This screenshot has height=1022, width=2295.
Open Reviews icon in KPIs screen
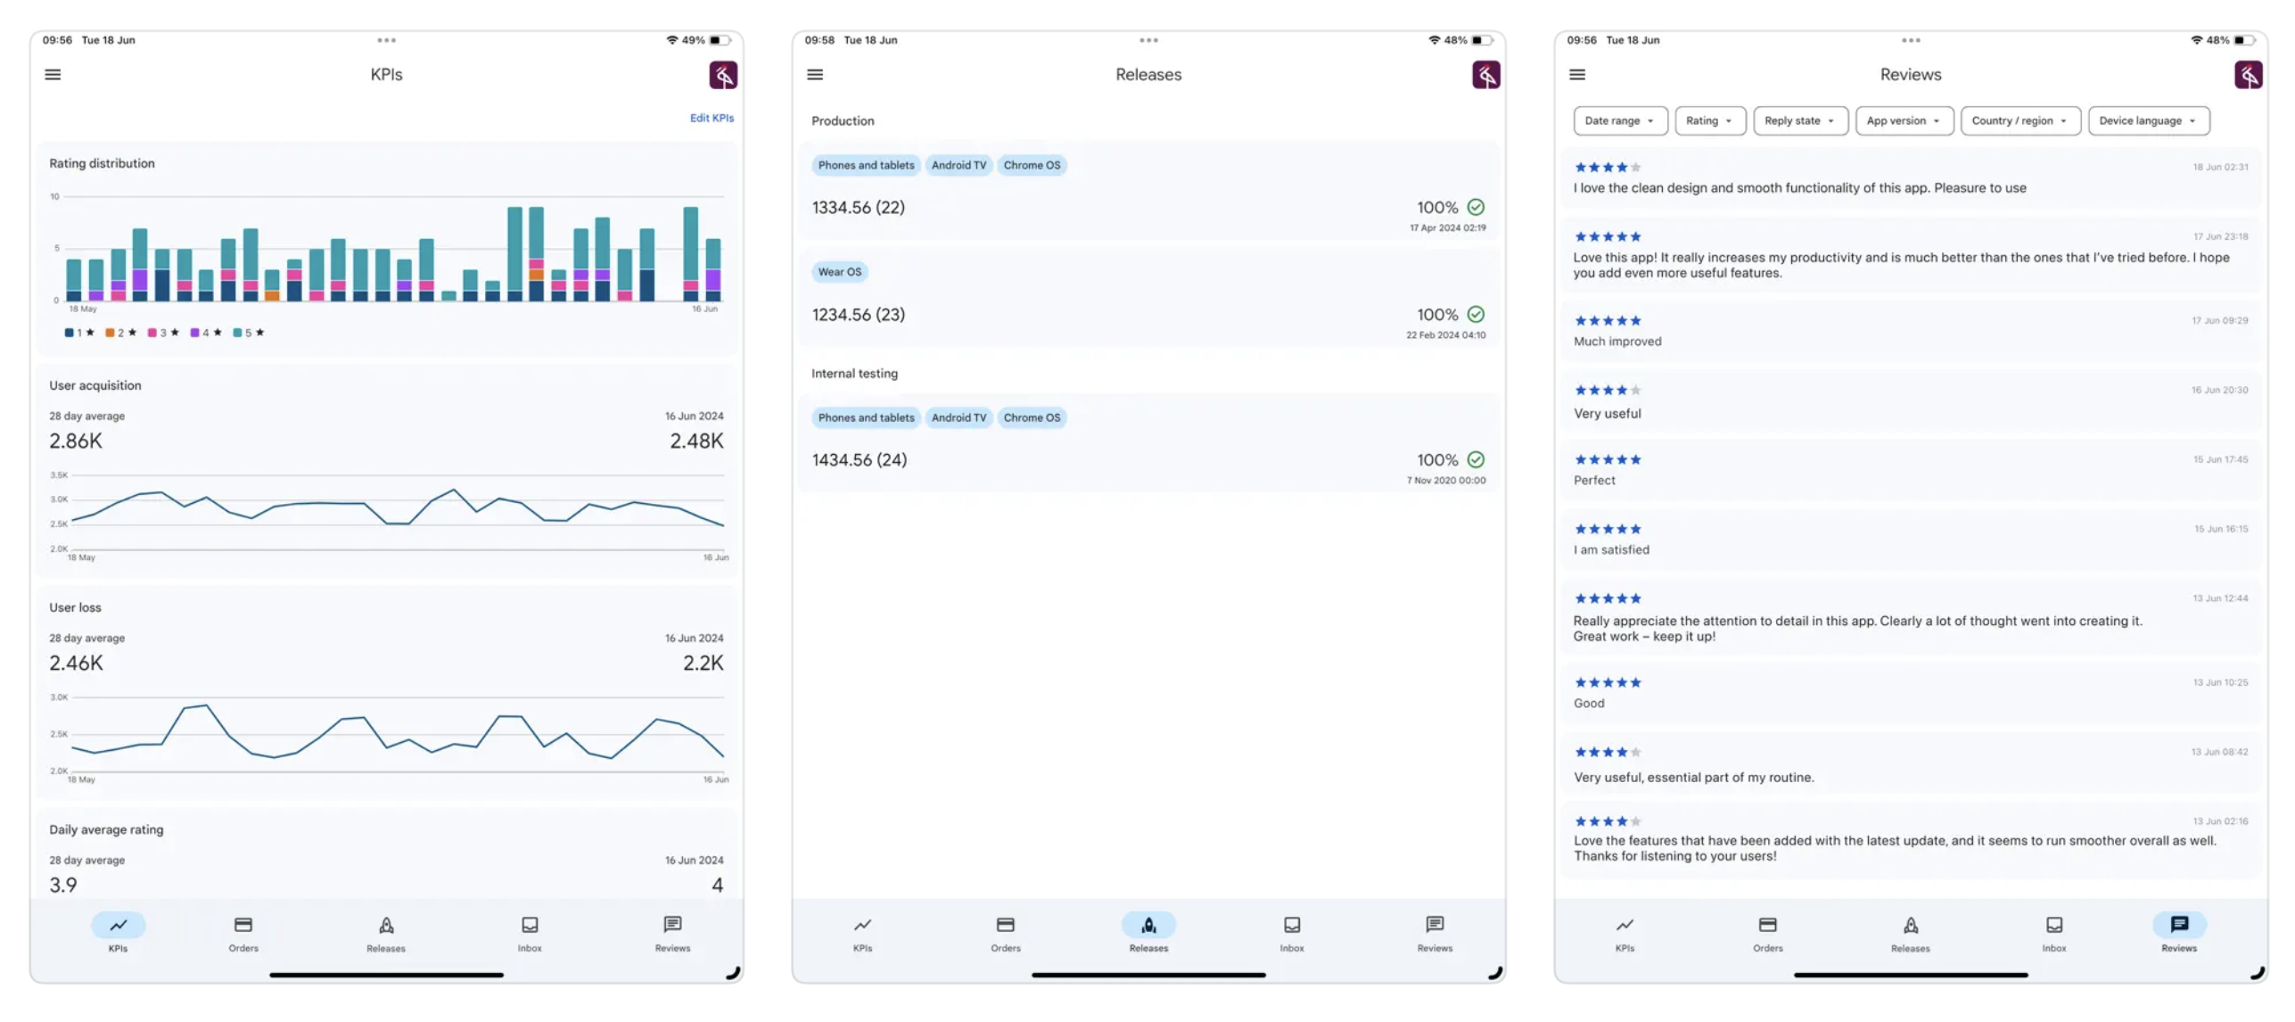(x=672, y=925)
